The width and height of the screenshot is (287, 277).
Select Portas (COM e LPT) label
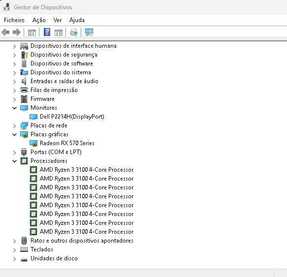(56, 152)
